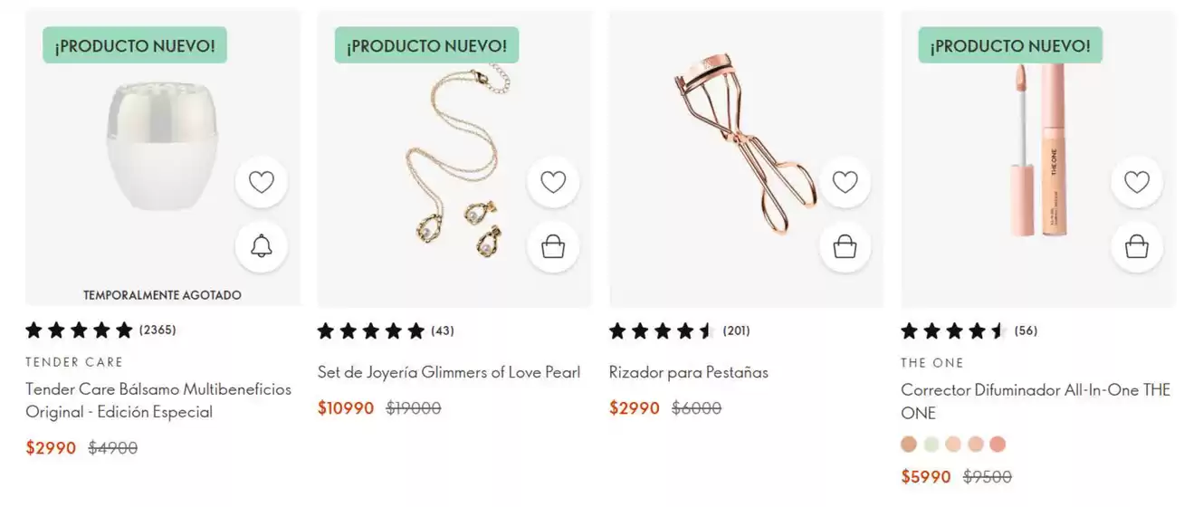Add eyelash curler to shopping bag
Viewport: 1203px width, 507px height.
pyautogui.click(x=845, y=246)
